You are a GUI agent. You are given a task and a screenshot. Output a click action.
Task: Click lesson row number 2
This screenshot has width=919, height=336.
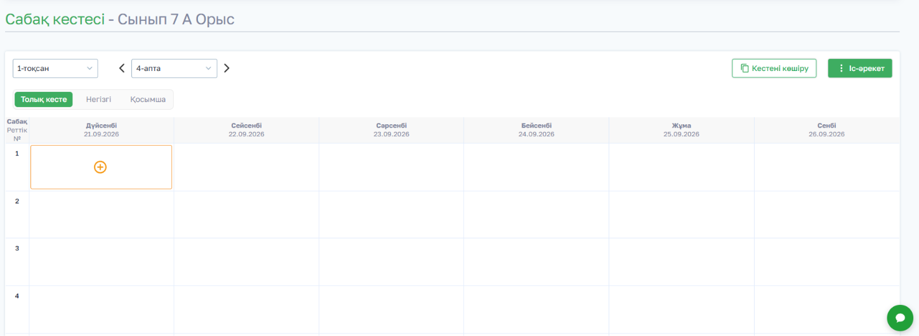pos(17,201)
